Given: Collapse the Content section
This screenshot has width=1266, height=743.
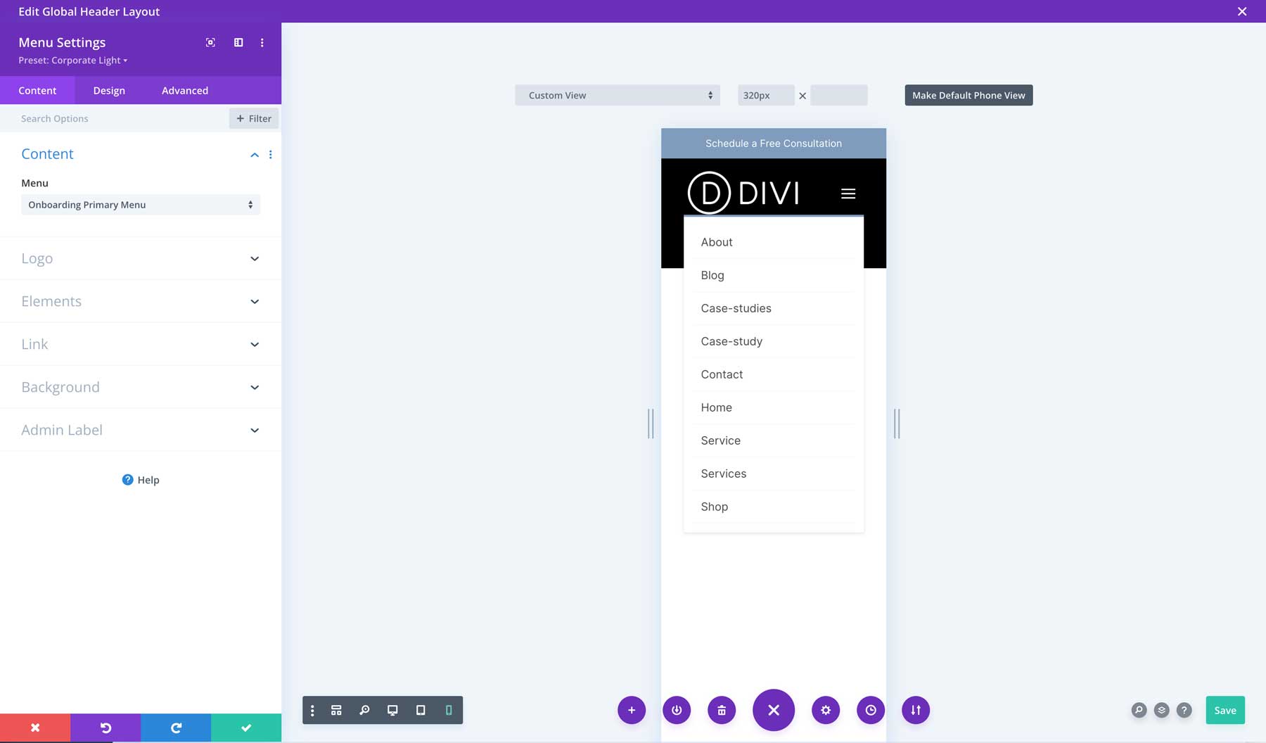Looking at the screenshot, I should click(255, 154).
